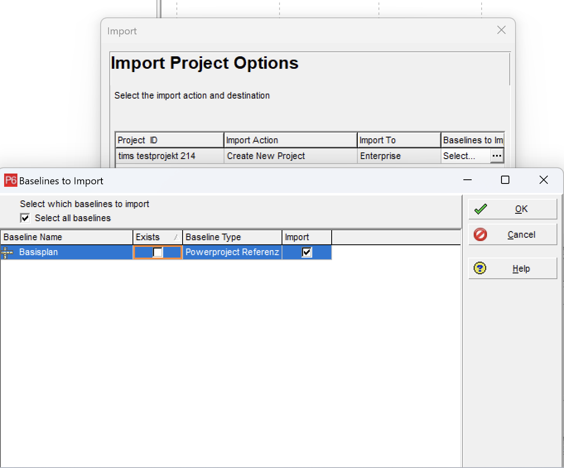Screen dimensions: 564x468
Task: Open Help for baselines import
Action: click(x=513, y=268)
